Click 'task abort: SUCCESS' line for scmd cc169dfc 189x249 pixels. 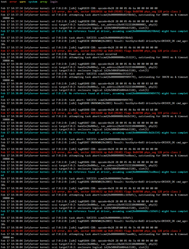(x=67, y=218)
